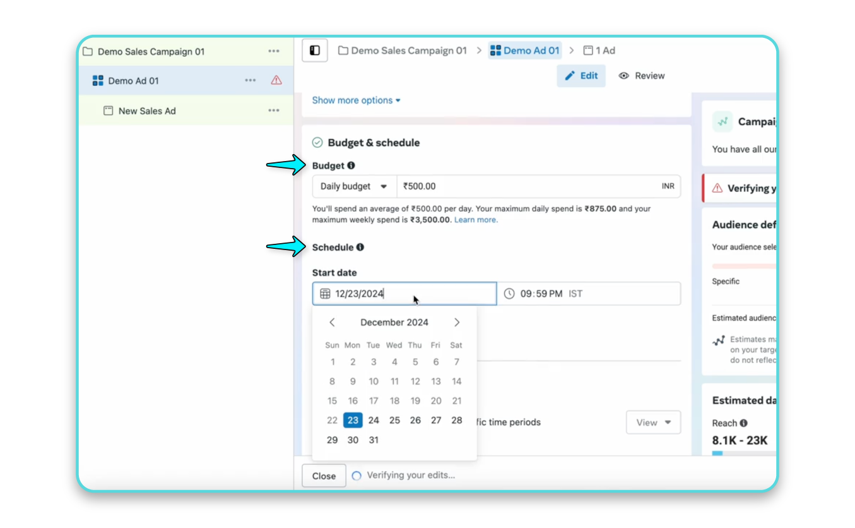Click the budget amount field ₹500.00
This screenshot has width=855, height=528.
click(538, 186)
